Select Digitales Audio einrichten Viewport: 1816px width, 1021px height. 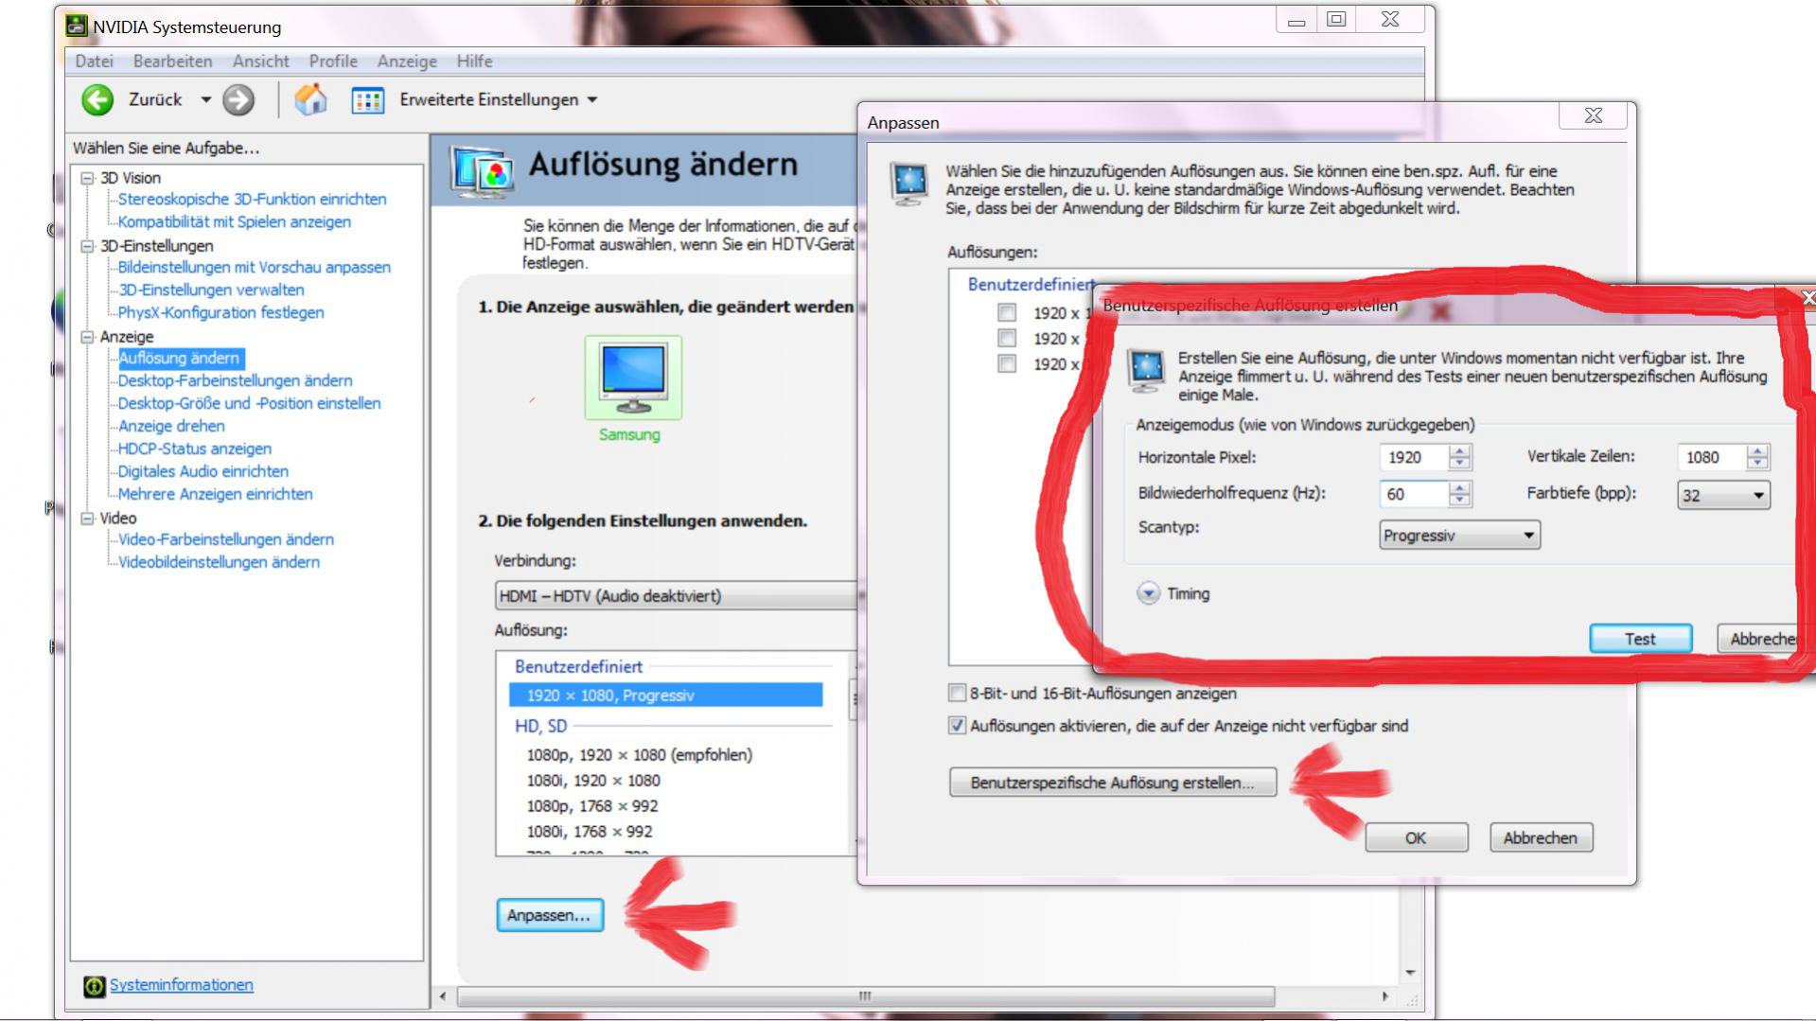coord(203,471)
